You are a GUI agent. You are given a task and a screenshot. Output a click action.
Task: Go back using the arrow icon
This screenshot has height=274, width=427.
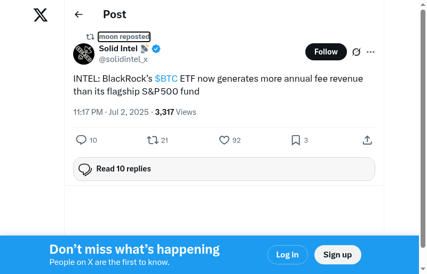(79, 14)
